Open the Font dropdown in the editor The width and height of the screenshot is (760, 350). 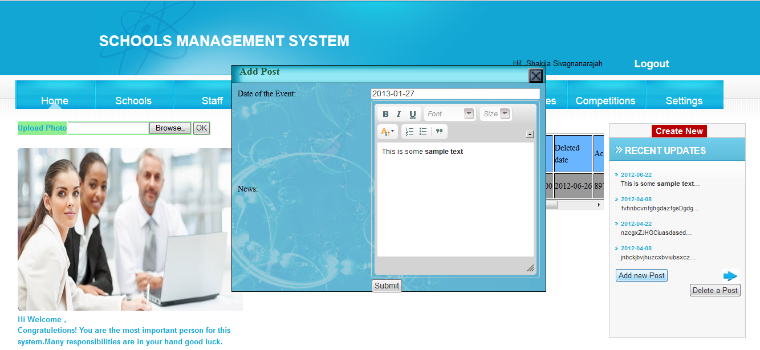[449, 113]
